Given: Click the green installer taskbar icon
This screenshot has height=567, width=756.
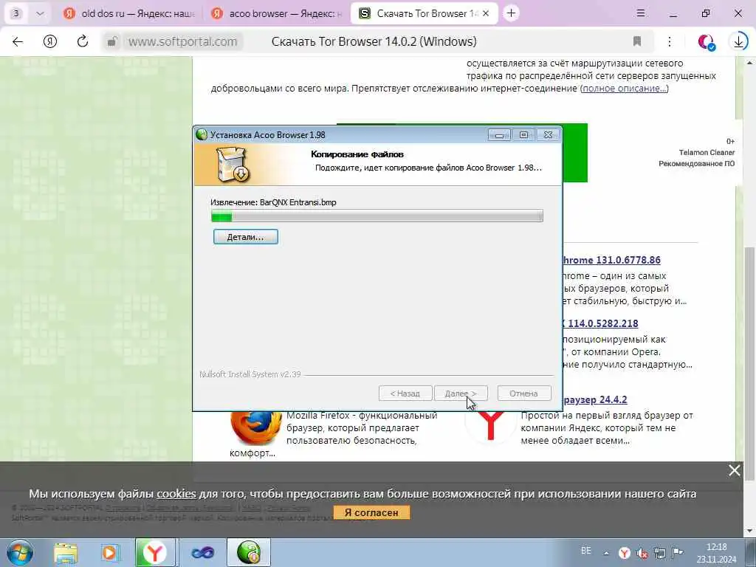Looking at the screenshot, I should (x=249, y=552).
